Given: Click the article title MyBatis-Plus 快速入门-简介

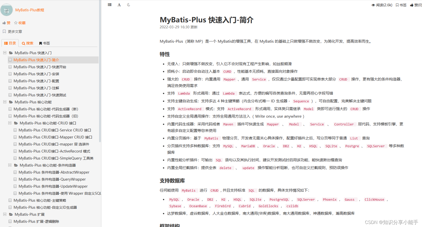Looking at the screenshot, I should pyautogui.click(x=206, y=20).
